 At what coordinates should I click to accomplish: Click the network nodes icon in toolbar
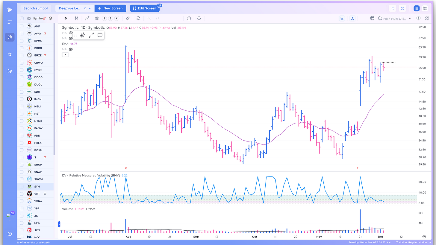(352, 18)
